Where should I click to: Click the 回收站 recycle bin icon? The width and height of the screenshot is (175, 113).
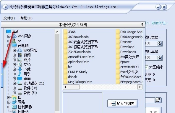(14, 112)
